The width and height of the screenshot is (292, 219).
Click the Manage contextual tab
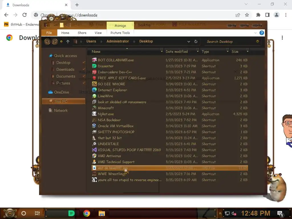coord(120,25)
